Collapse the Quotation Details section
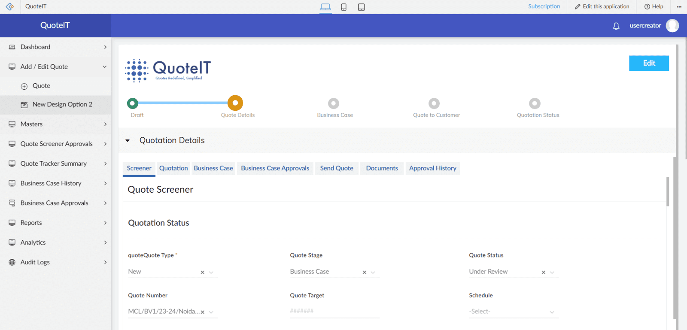Image resolution: width=687 pixels, height=330 pixels. [x=128, y=141]
